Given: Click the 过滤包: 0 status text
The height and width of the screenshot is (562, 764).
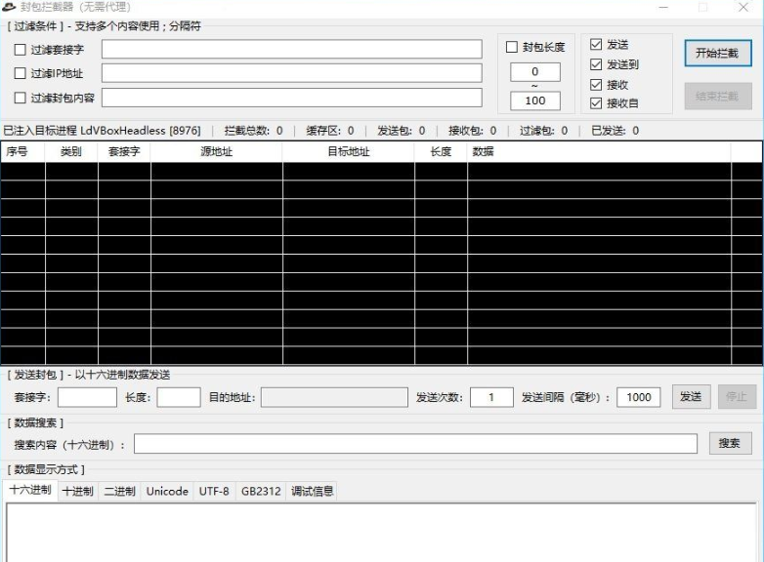Looking at the screenshot, I should coord(543,131).
